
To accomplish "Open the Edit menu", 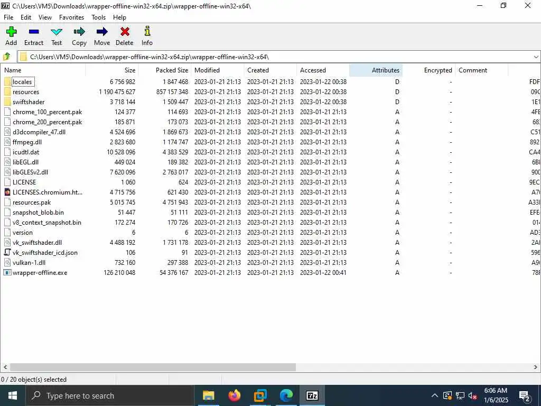I will [x=26, y=17].
